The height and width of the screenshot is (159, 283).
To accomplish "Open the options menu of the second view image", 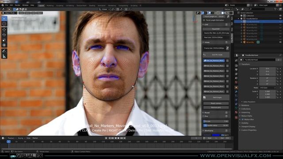I will click(227, 66).
